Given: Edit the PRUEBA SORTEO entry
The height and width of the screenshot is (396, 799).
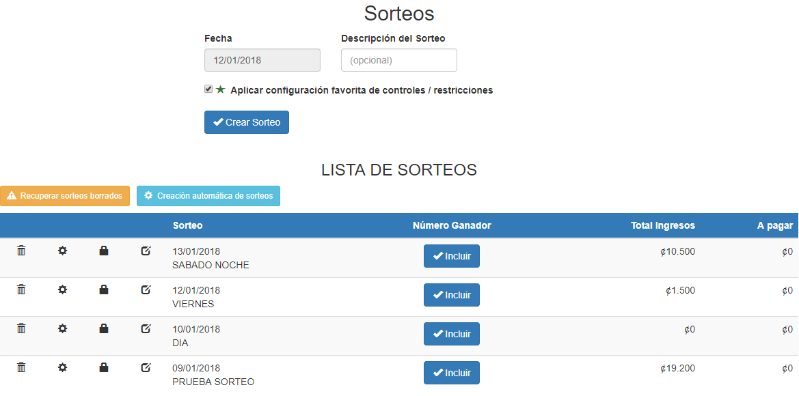Looking at the screenshot, I should point(146,367).
